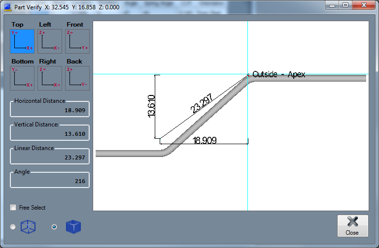
Task: Select the Back view orientation icon
Action: (77, 78)
